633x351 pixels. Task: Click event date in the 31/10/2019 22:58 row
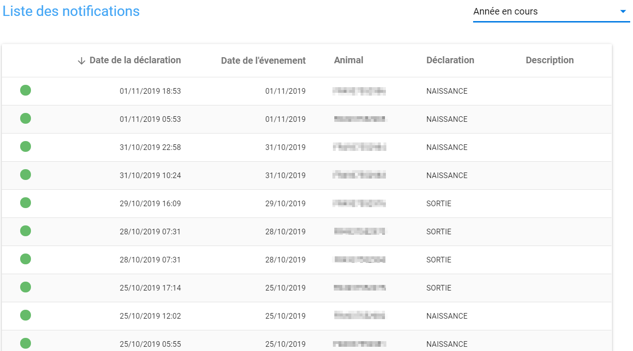[286, 148]
